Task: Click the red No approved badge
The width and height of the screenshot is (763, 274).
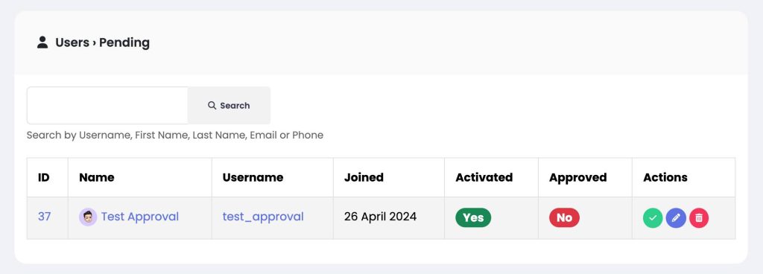Action: click(565, 217)
